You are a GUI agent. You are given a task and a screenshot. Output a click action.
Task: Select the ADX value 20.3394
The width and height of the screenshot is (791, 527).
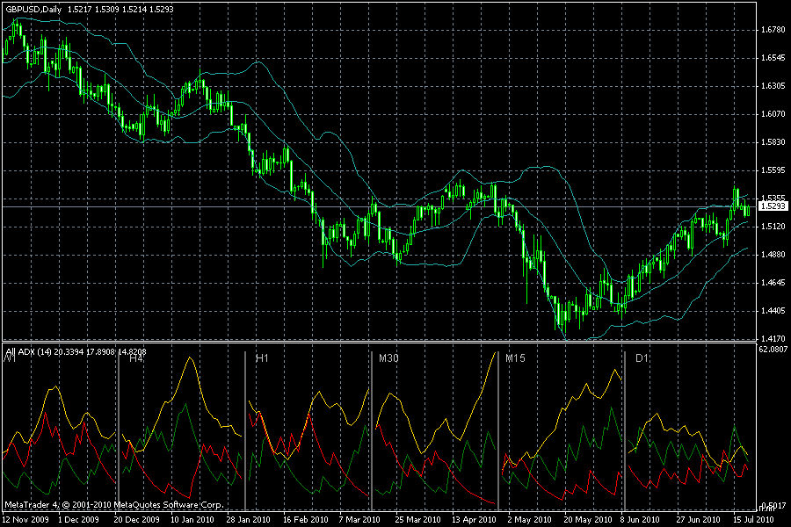pos(68,352)
